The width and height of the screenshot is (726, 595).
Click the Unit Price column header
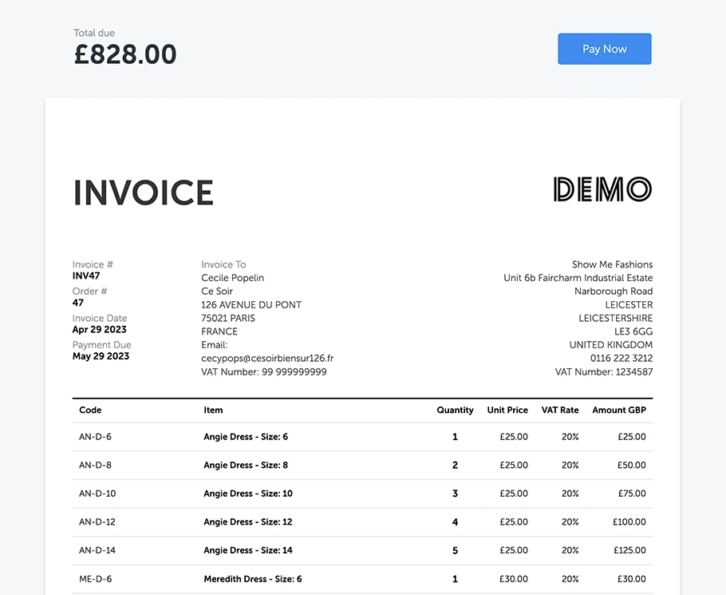click(x=507, y=410)
